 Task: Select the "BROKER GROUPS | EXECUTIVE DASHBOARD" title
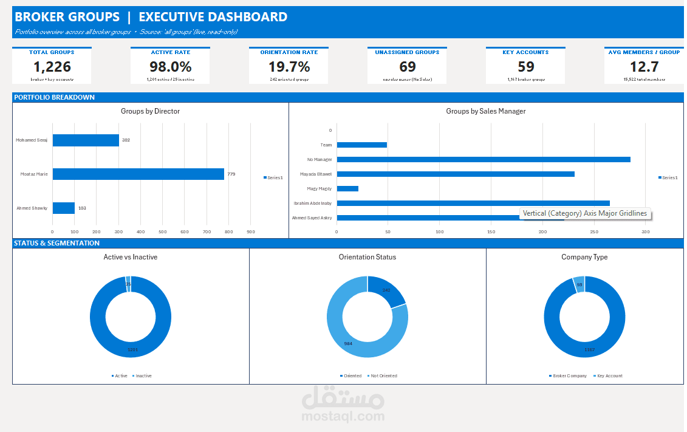(x=151, y=16)
